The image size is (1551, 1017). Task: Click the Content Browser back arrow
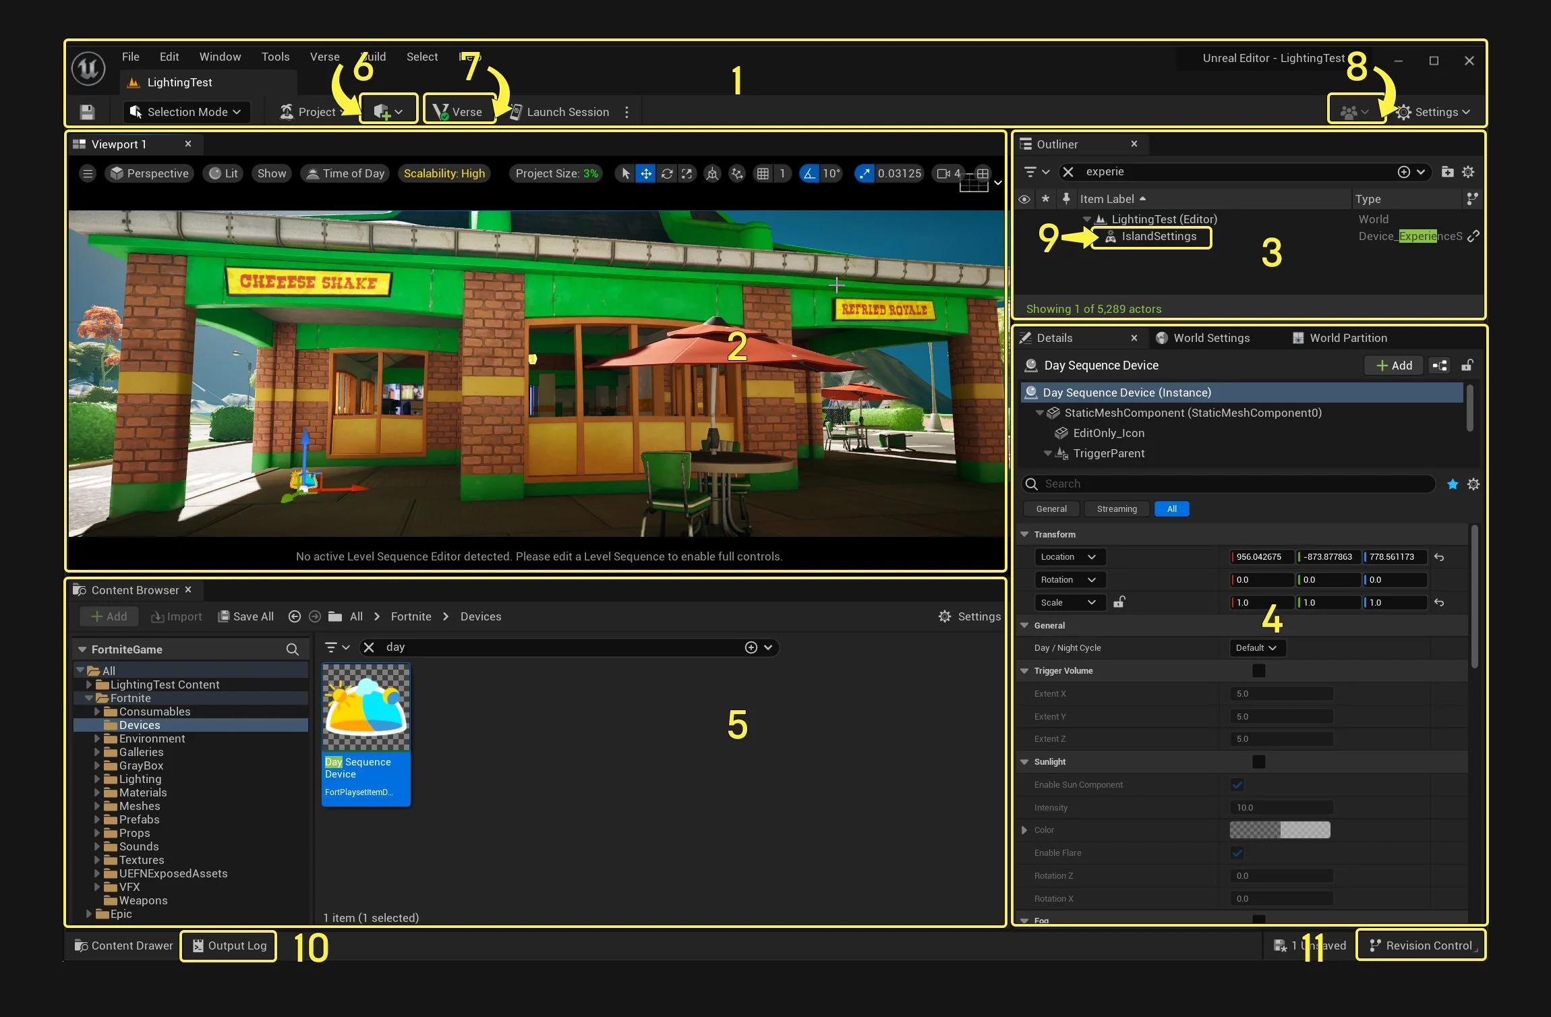(x=294, y=616)
